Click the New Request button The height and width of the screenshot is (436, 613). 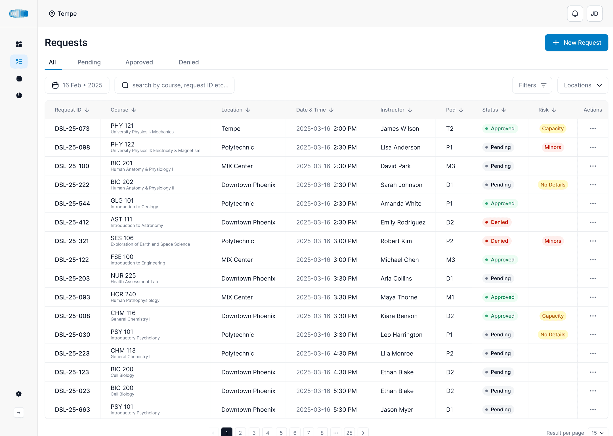point(576,43)
